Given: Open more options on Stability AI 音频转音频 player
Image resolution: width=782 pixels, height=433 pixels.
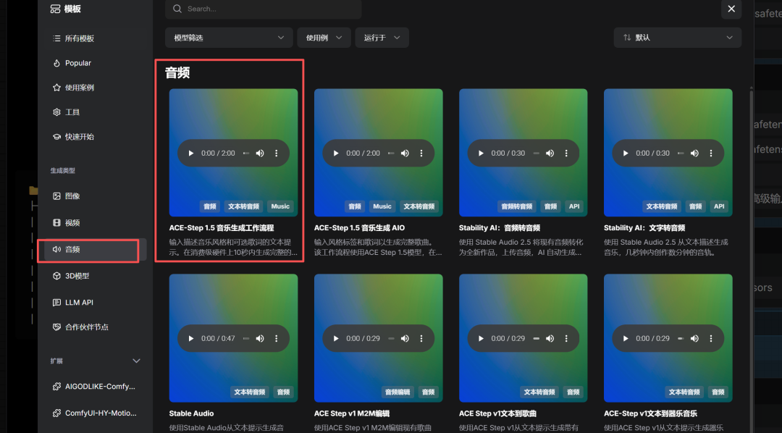Looking at the screenshot, I should [566, 154].
